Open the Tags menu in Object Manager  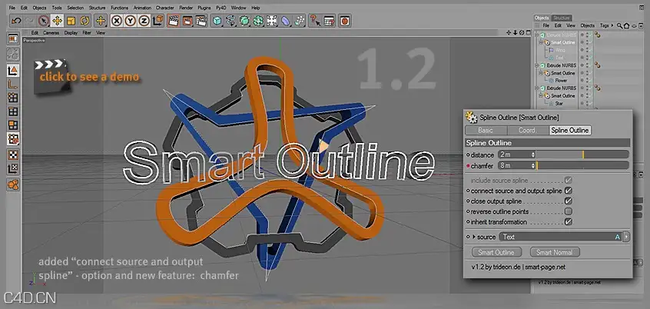(x=605, y=25)
